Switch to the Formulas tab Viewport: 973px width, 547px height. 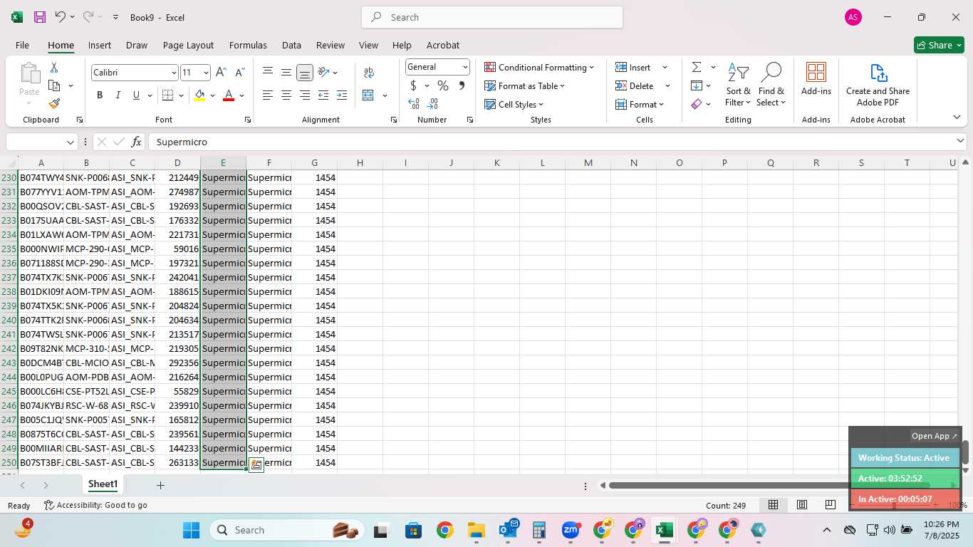tap(248, 45)
